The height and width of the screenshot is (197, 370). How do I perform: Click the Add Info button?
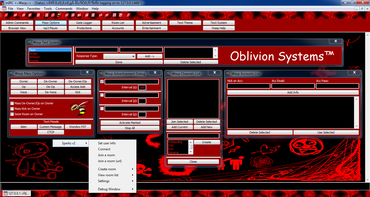tap(293, 92)
